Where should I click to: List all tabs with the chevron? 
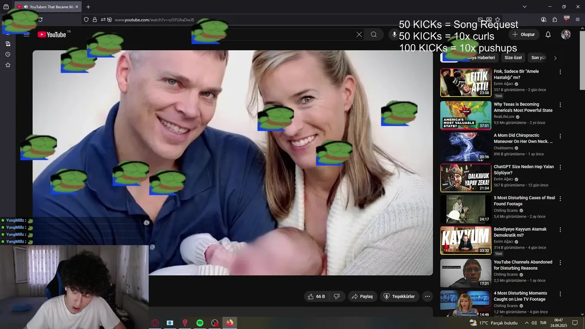point(525,7)
